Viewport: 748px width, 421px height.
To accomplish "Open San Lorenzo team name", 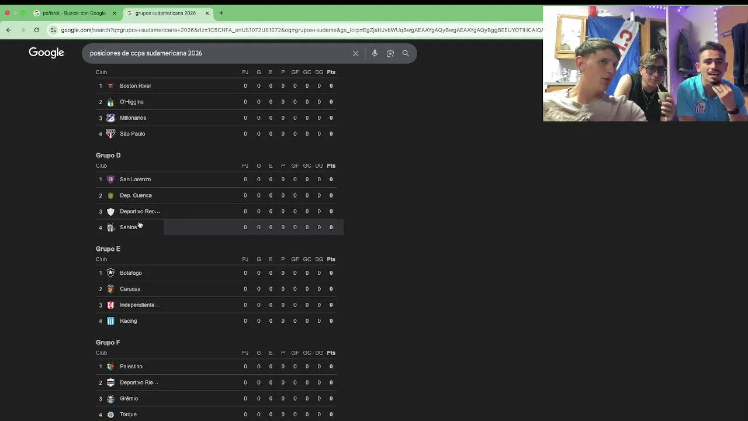I will [135, 180].
